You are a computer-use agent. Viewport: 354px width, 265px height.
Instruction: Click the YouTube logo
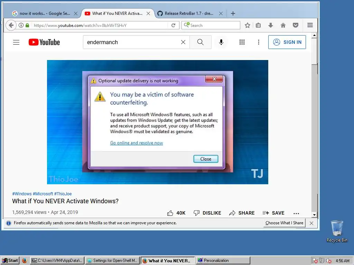click(44, 42)
